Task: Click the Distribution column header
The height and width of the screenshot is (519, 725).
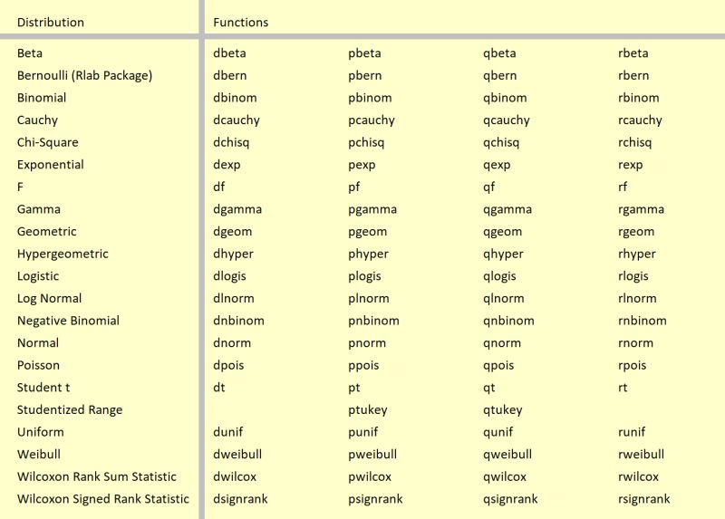Action: [x=51, y=22]
